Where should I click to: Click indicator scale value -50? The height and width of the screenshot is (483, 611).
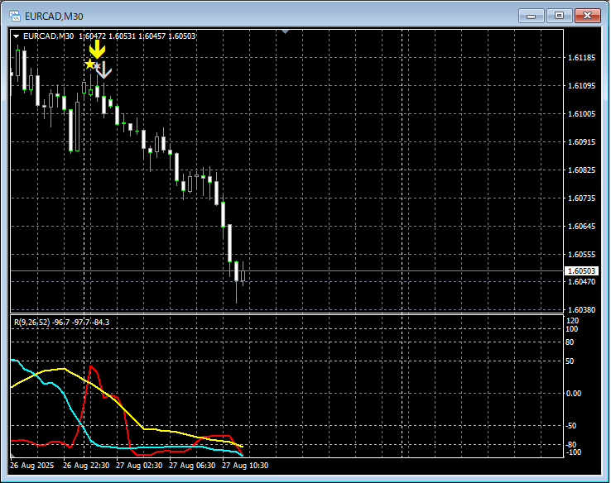click(x=571, y=426)
